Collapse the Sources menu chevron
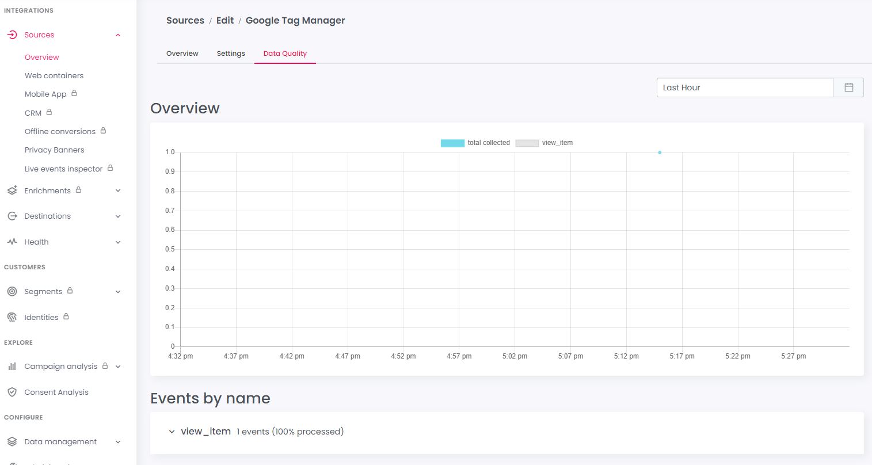Screen dimensions: 872x465 (x=118, y=35)
